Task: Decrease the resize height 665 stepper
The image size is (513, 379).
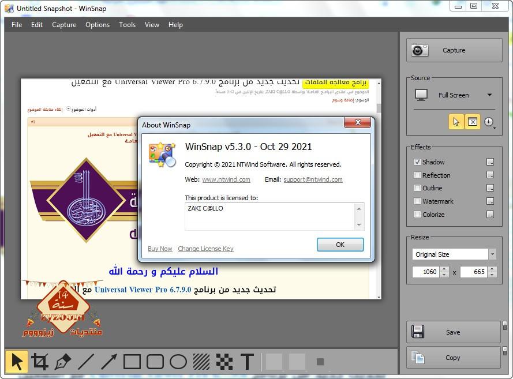Action: 492,275
